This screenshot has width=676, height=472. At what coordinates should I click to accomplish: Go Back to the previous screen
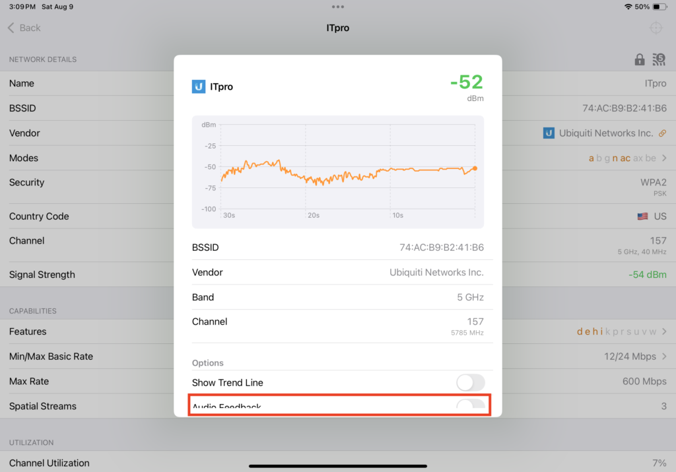pos(24,28)
